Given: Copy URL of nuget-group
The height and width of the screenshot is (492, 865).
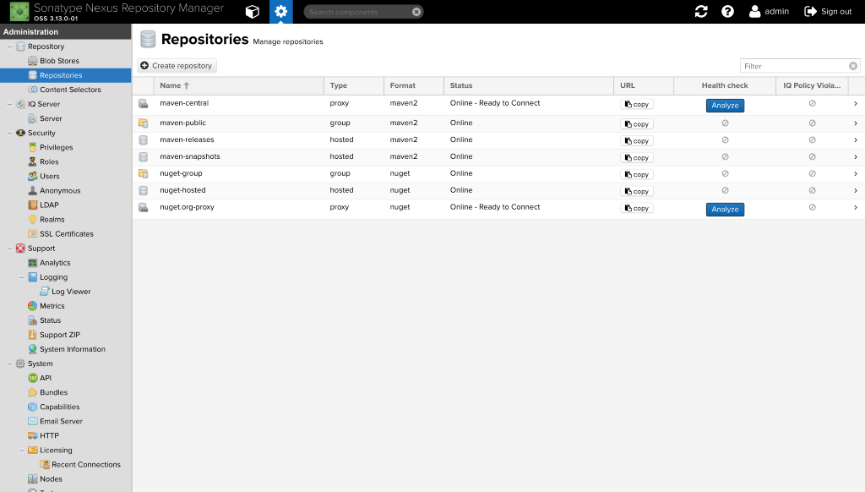Looking at the screenshot, I should click(x=637, y=174).
